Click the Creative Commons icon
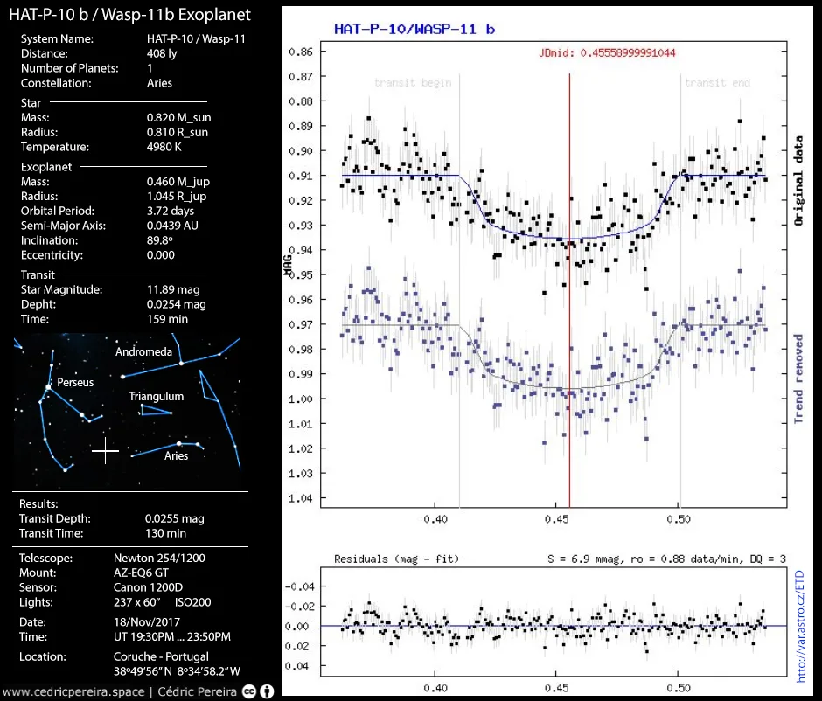 (x=249, y=691)
